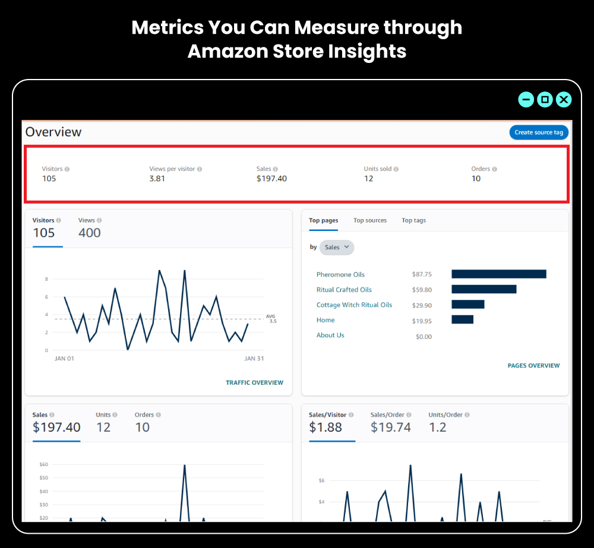Screen dimensions: 594x548
Task: Select the Top tags tab
Action: [413, 220]
